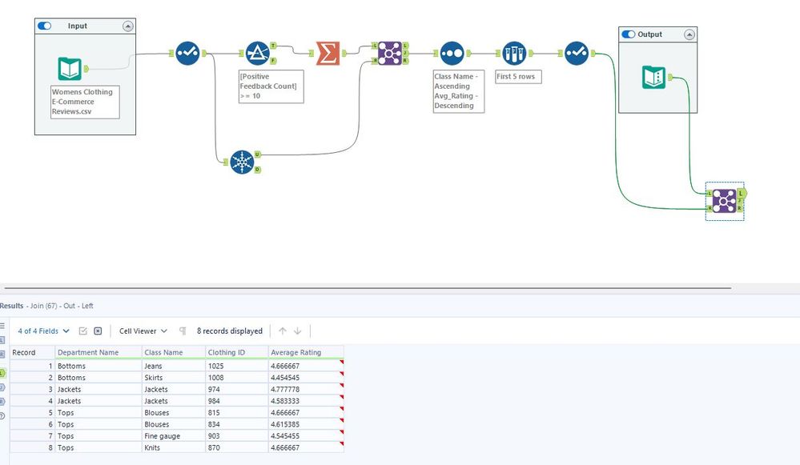Toggle the Output container enabled switch
The width and height of the screenshot is (800, 465).
pyautogui.click(x=629, y=34)
